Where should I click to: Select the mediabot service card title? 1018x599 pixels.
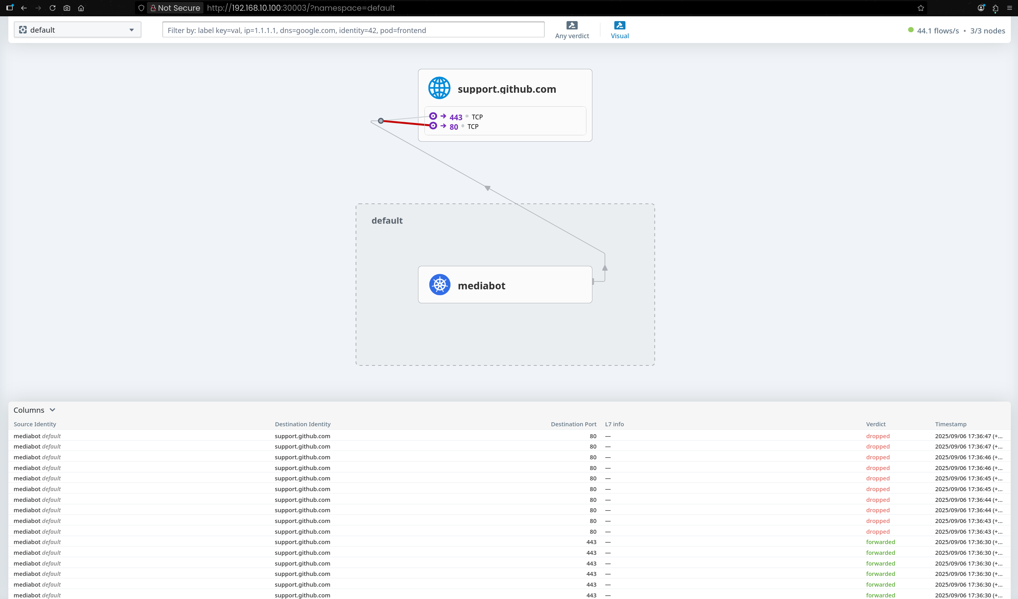pos(481,285)
